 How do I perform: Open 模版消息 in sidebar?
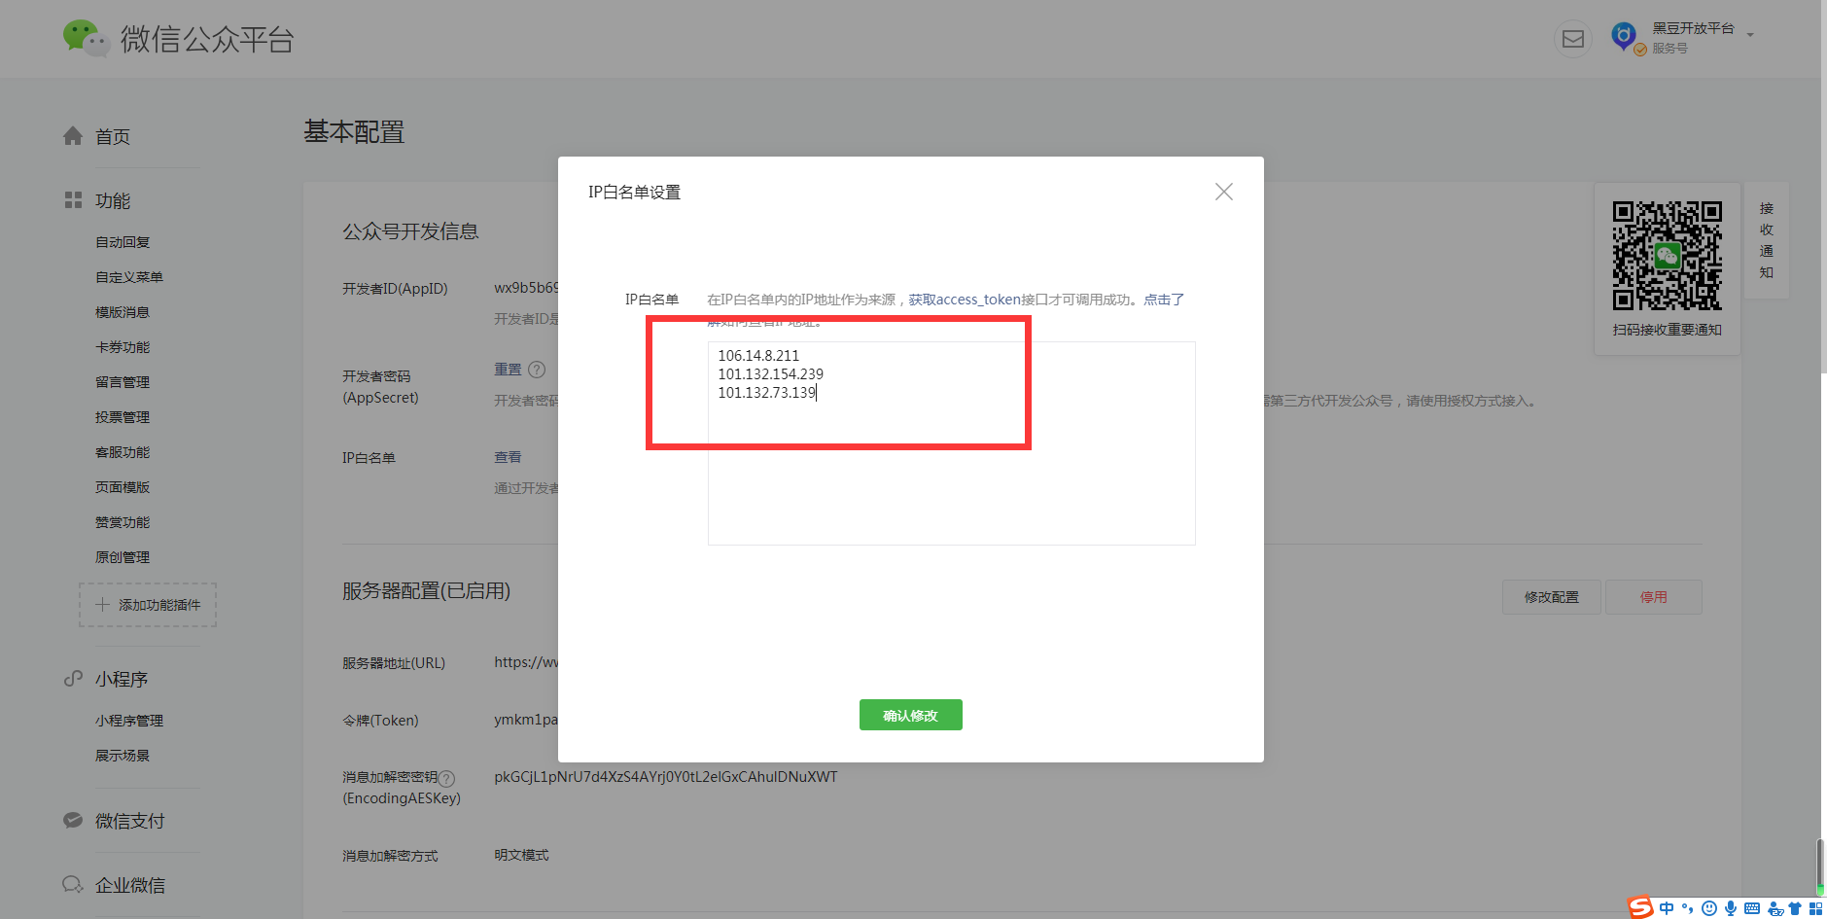tap(123, 312)
